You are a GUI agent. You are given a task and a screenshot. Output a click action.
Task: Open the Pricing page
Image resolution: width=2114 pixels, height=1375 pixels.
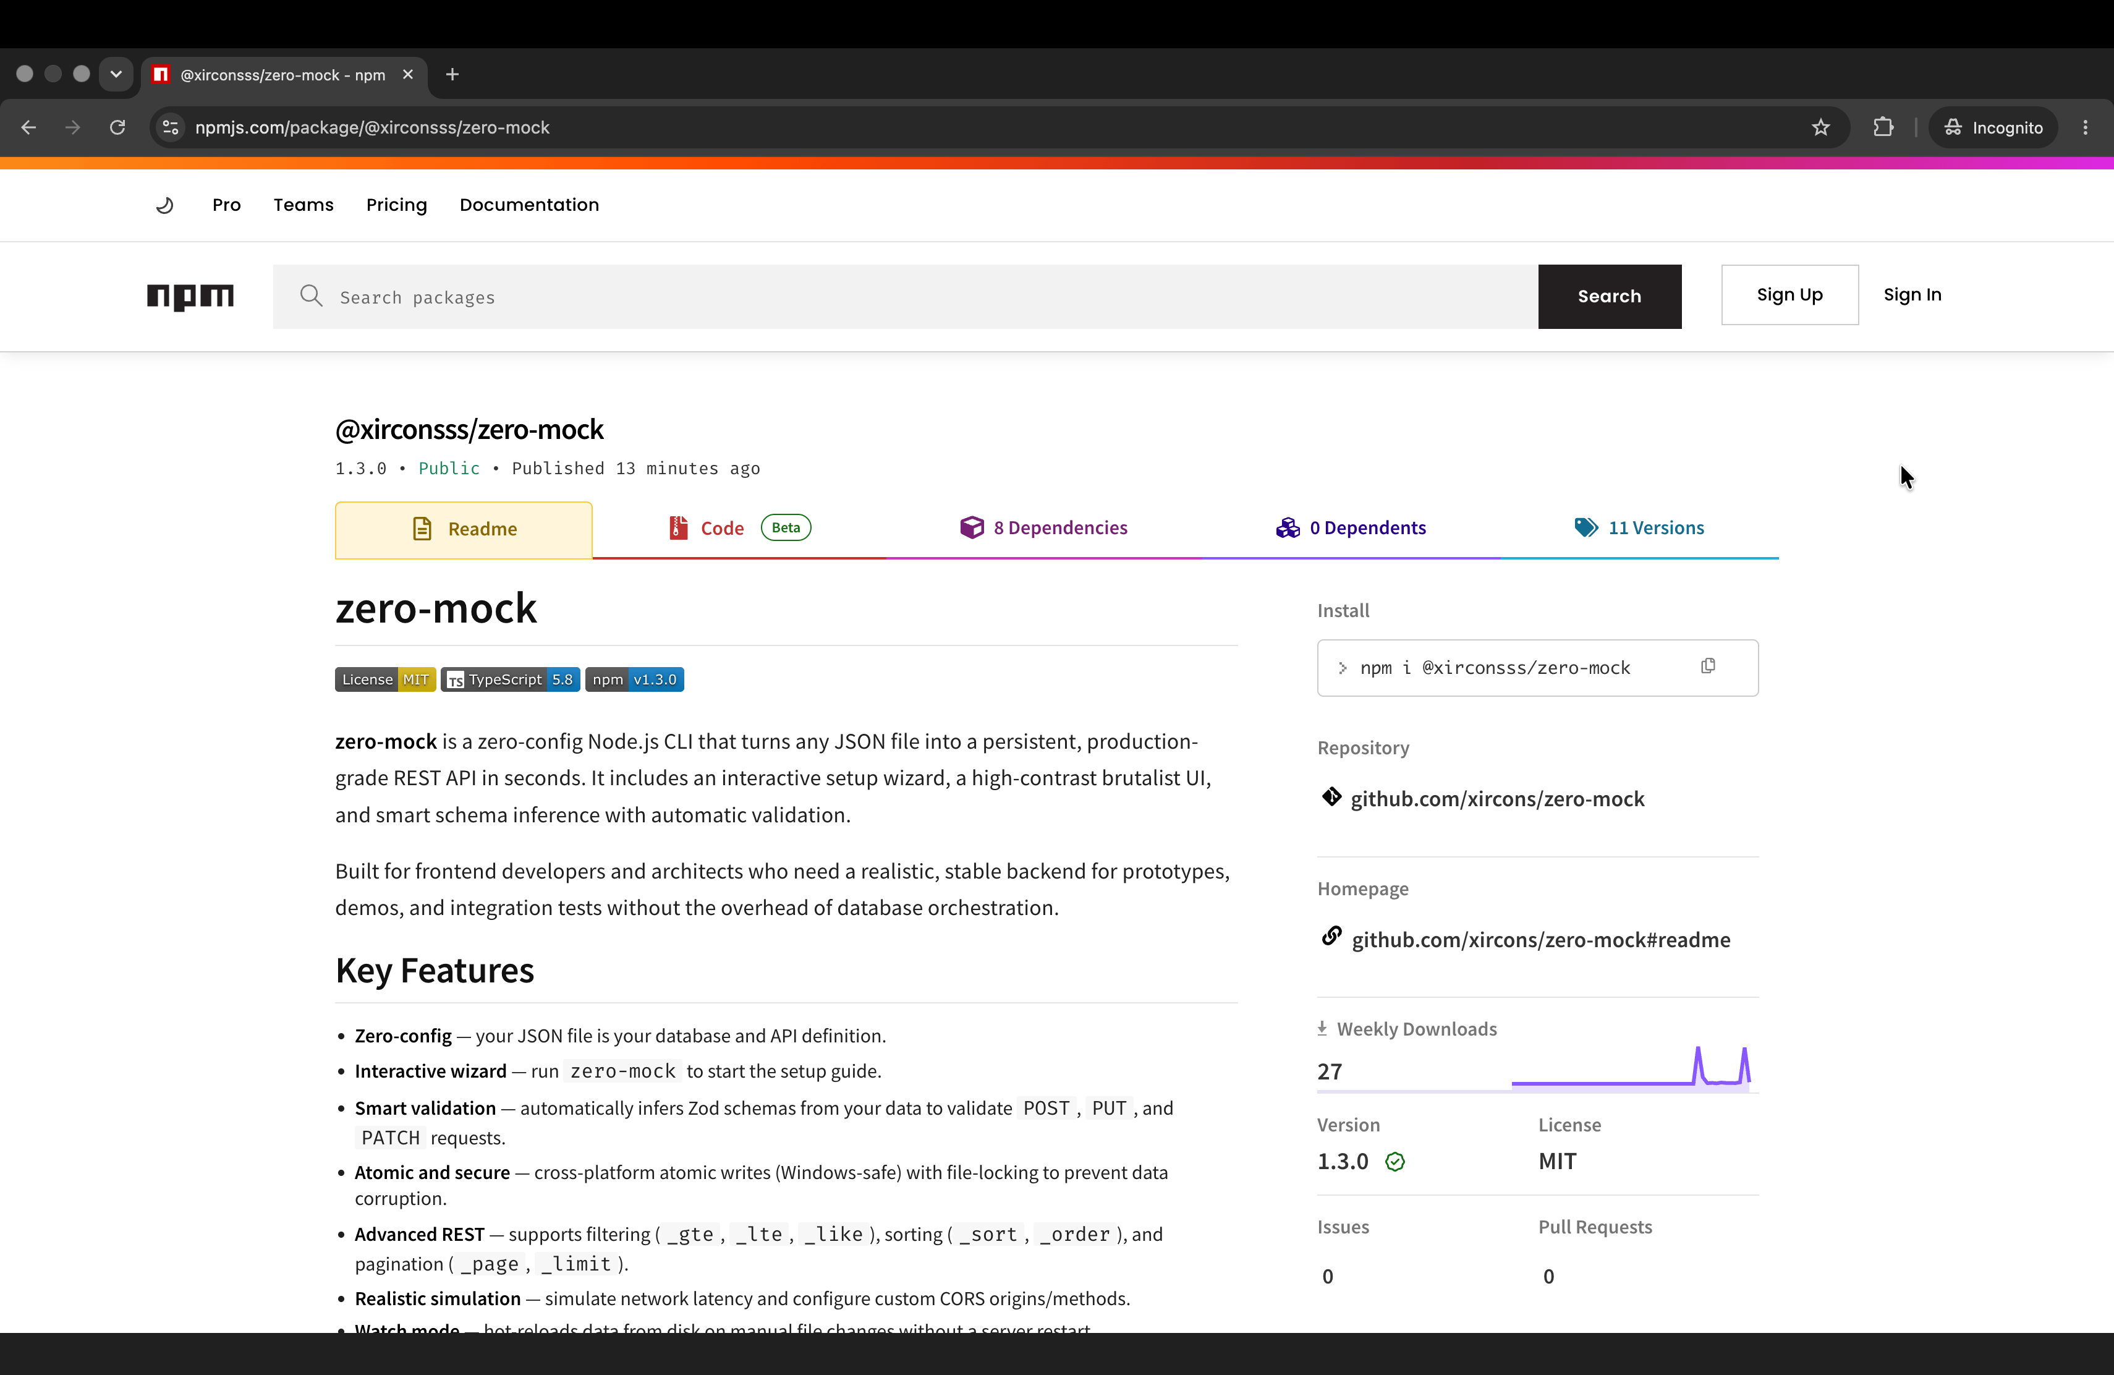click(396, 205)
